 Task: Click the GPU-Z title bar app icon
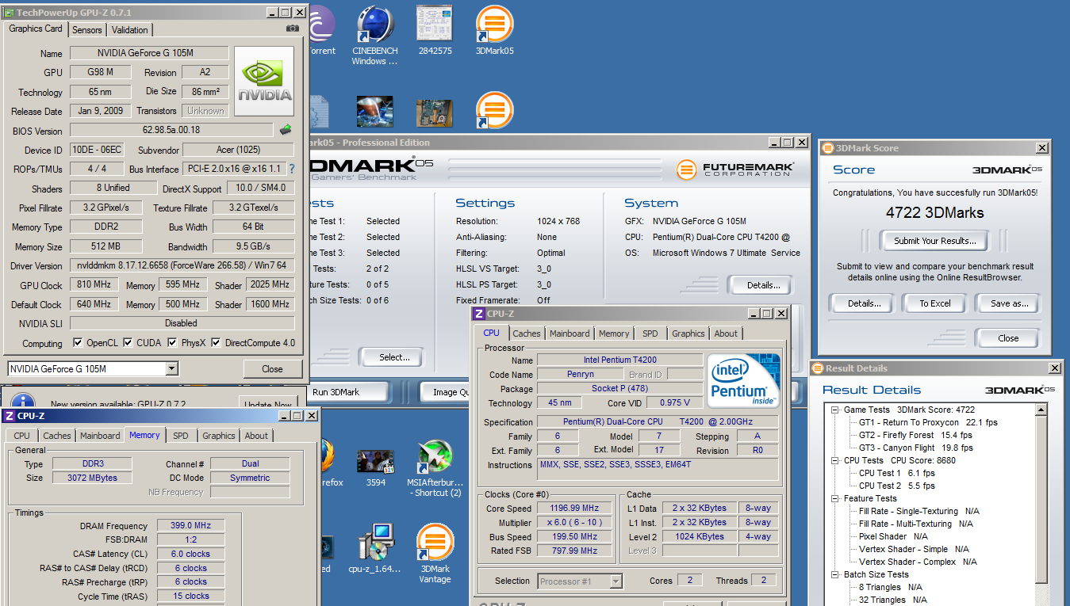9,13
